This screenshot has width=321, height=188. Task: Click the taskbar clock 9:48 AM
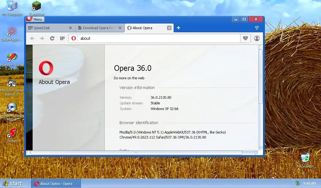click(x=309, y=184)
